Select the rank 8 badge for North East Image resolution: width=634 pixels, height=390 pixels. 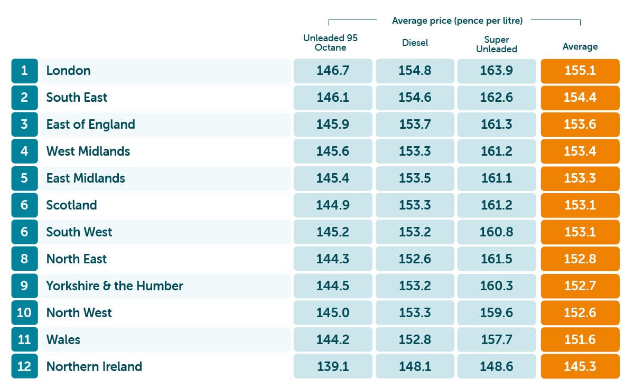[24, 259]
